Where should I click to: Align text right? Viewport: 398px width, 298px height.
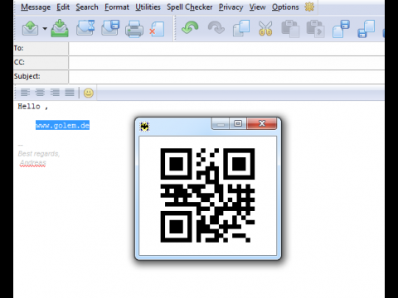coord(55,93)
